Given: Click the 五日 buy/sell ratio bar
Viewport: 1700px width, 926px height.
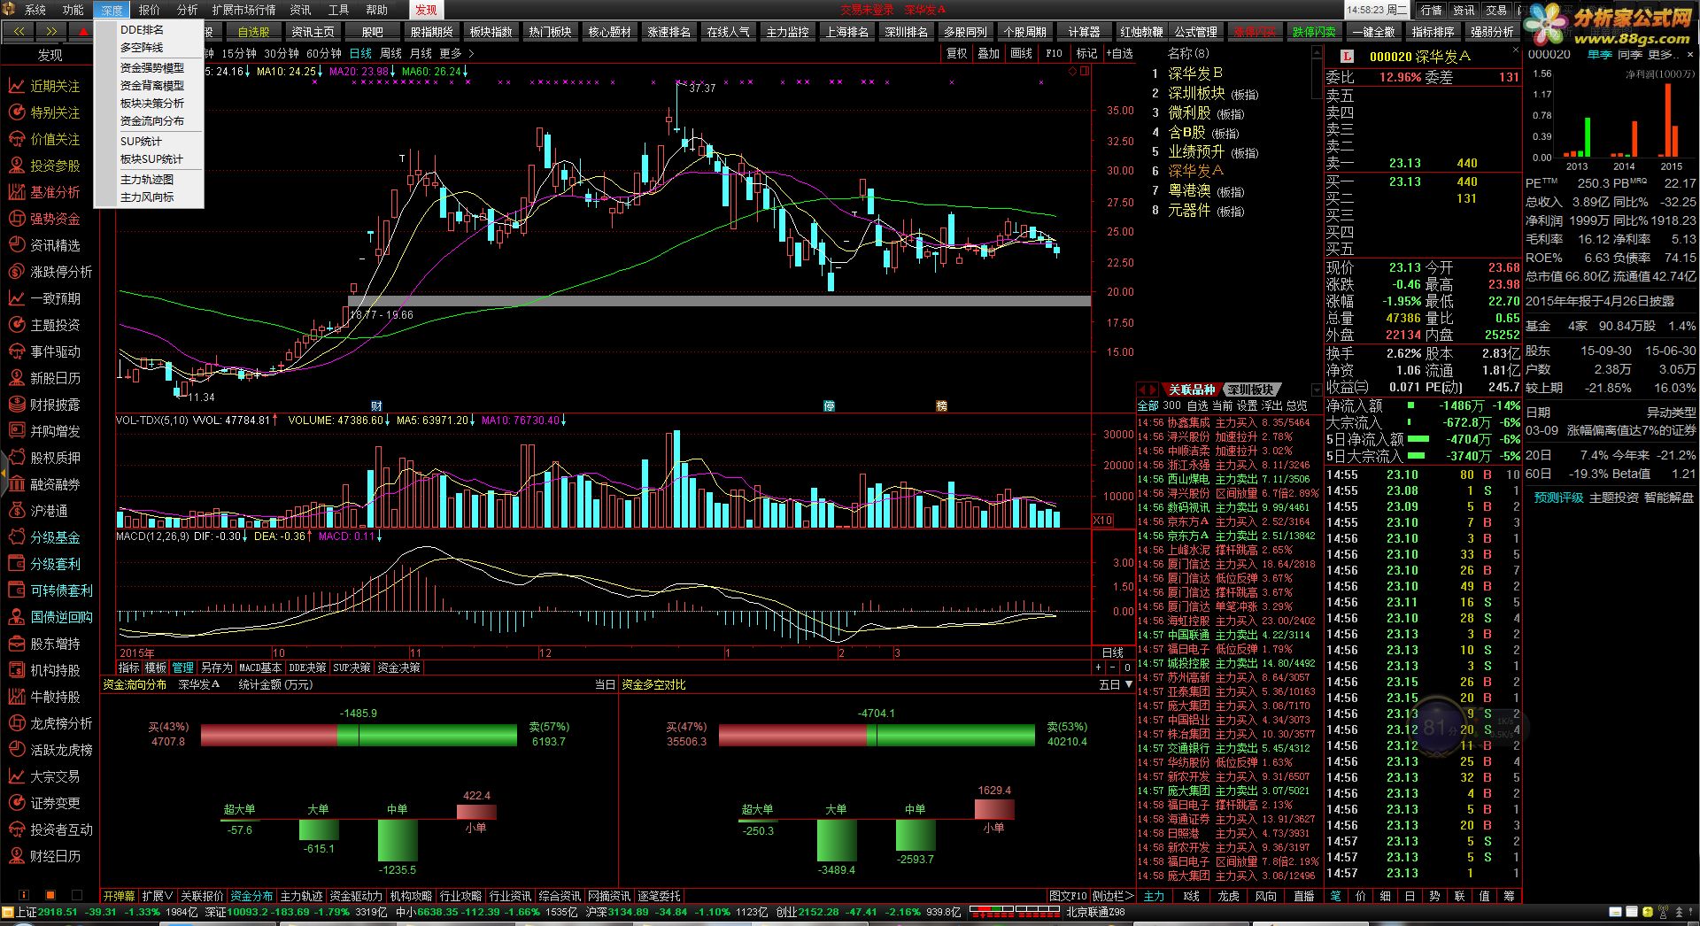Looking at the screenshot, I should point(877,735).
